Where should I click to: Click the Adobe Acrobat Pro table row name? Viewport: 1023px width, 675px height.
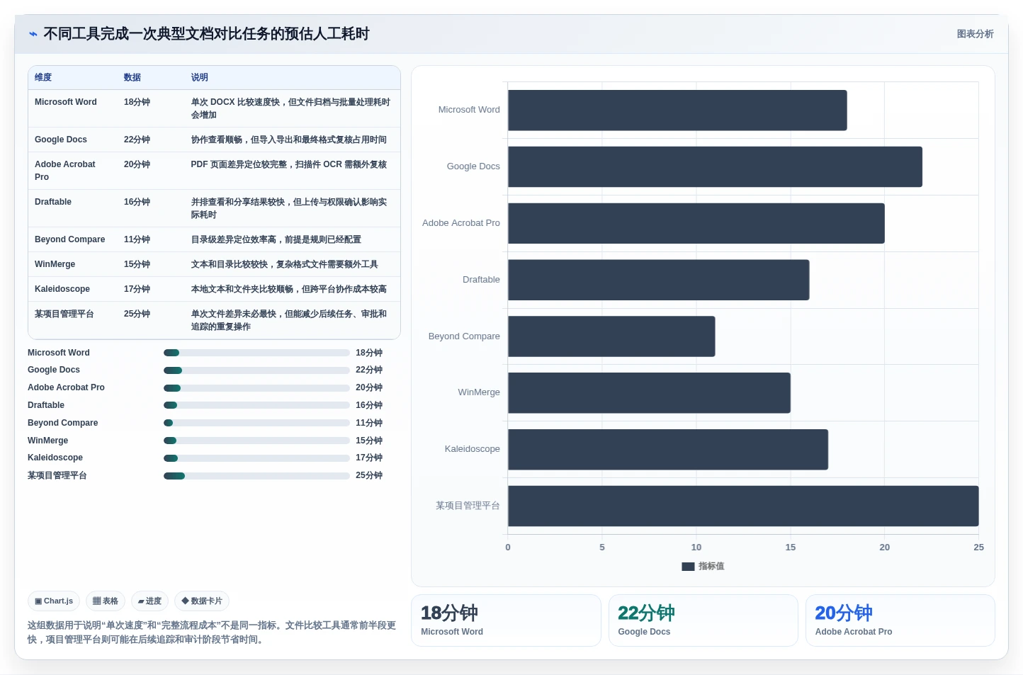click(65, 171)
